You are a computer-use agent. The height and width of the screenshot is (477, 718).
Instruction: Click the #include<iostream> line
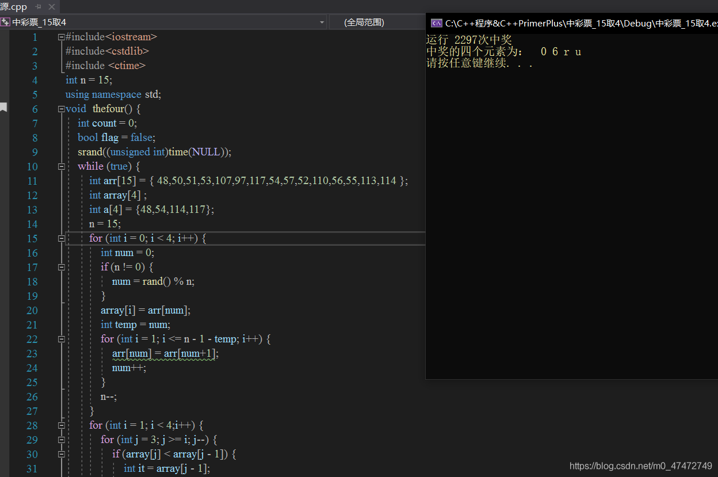(x=111, y=37)
